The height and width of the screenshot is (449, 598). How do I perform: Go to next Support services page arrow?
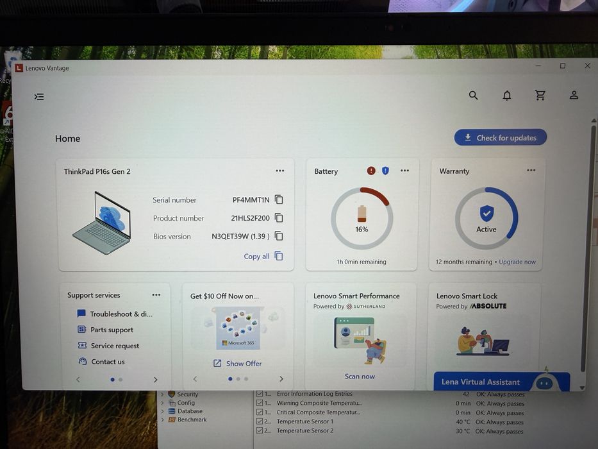pyautogui.click(x=155, y=380)
